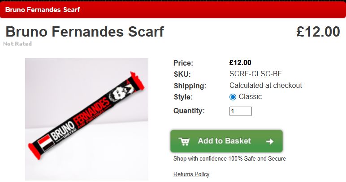Click the Not Rated rating indicator
The width and height of the screenshot is (346, 182).
click(17, 44)
